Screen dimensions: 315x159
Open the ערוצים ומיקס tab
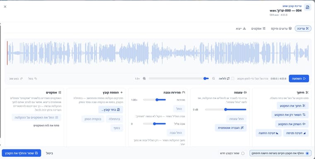click(281, 28)
